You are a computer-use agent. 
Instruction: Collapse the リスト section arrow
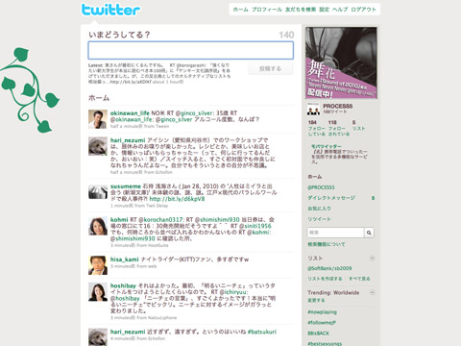[372, 258]
